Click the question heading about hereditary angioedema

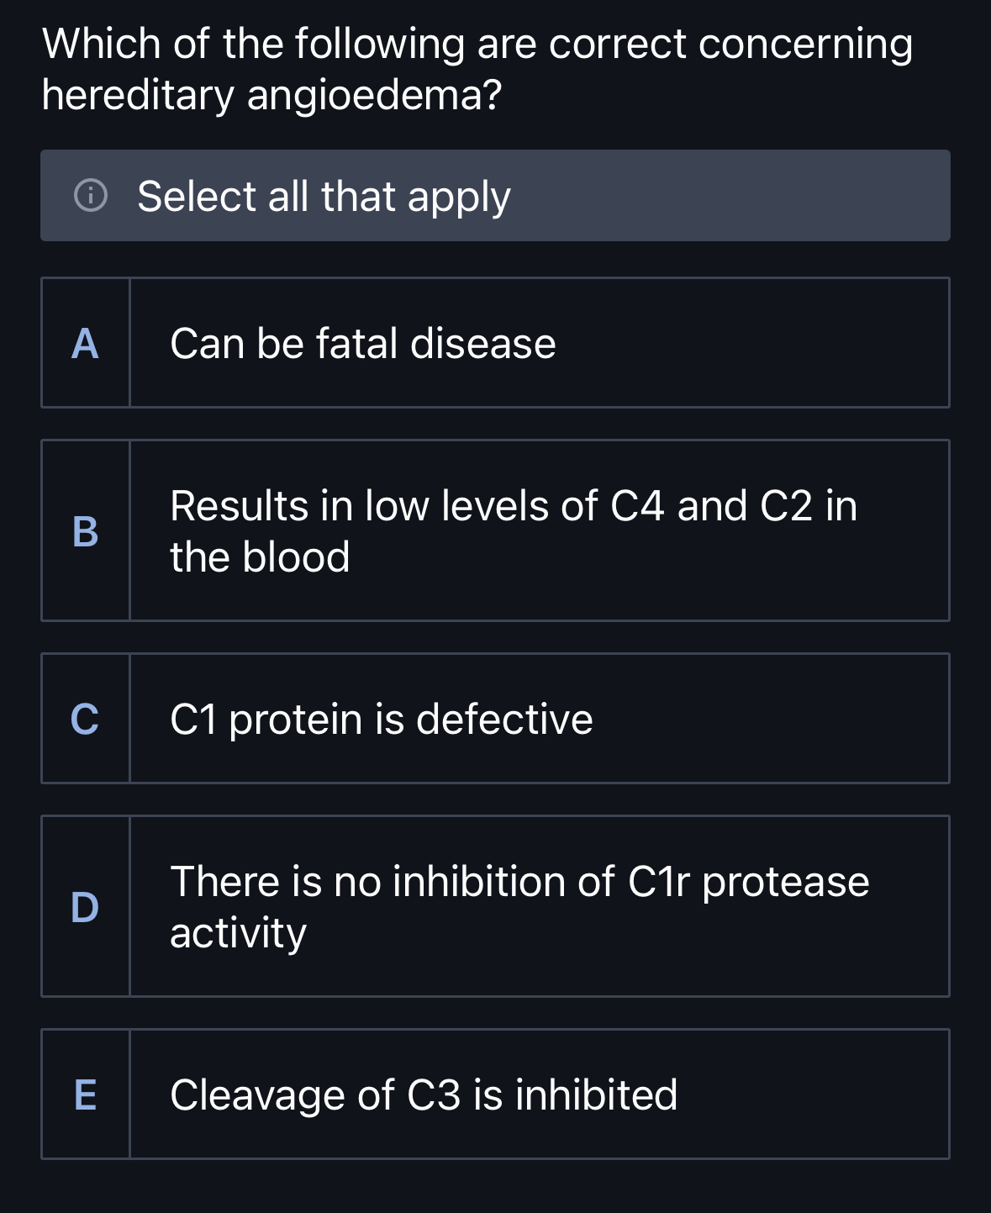477,69
